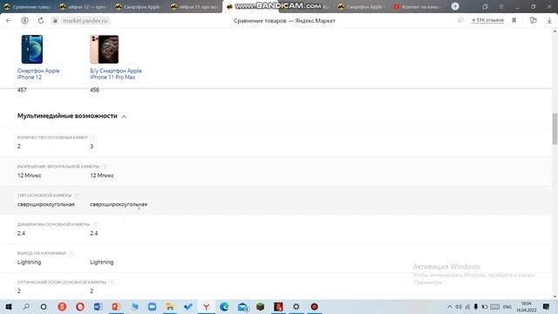
Task: Open the volume control in system tray
Action: pos(459,307)
